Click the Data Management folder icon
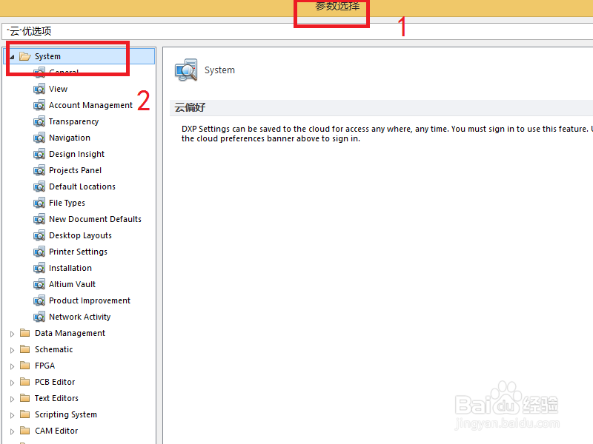Image resolution: width=593 pixels, height=444 pixels. coord(25,332)
